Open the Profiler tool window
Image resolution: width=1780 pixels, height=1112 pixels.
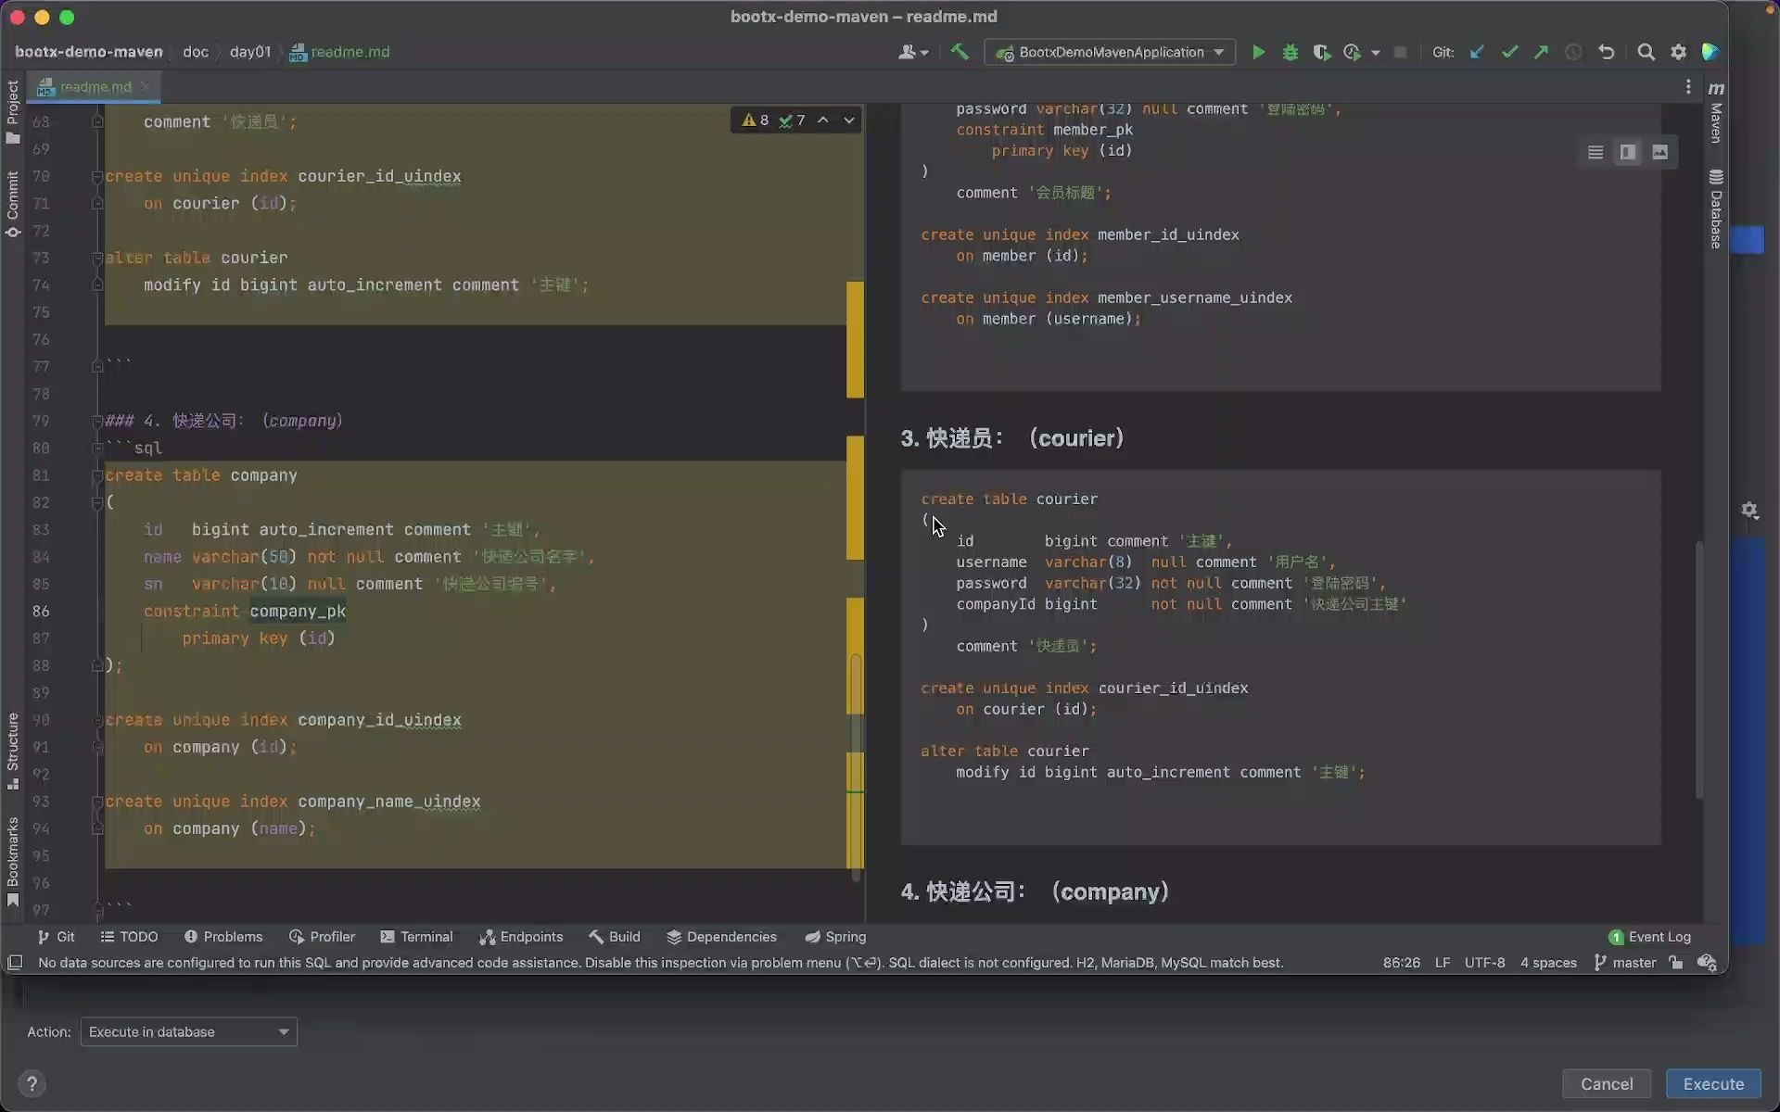coord(322,937)
